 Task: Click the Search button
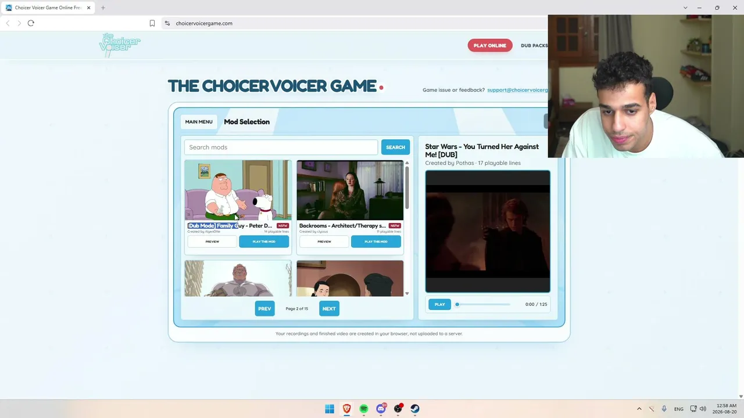click(x=395, y=147)
